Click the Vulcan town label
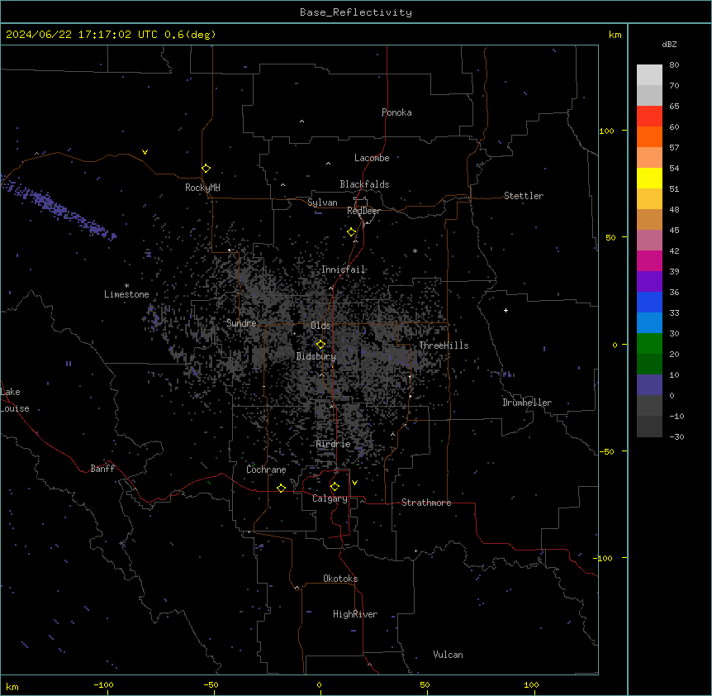Viewport: 712px width, 696px height. coord(448,655)
